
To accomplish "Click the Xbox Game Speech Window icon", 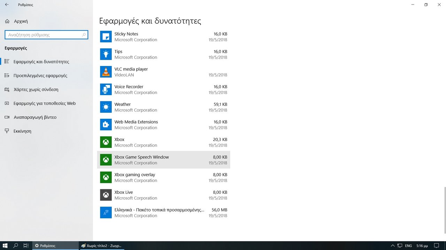I will pos(106,160).
